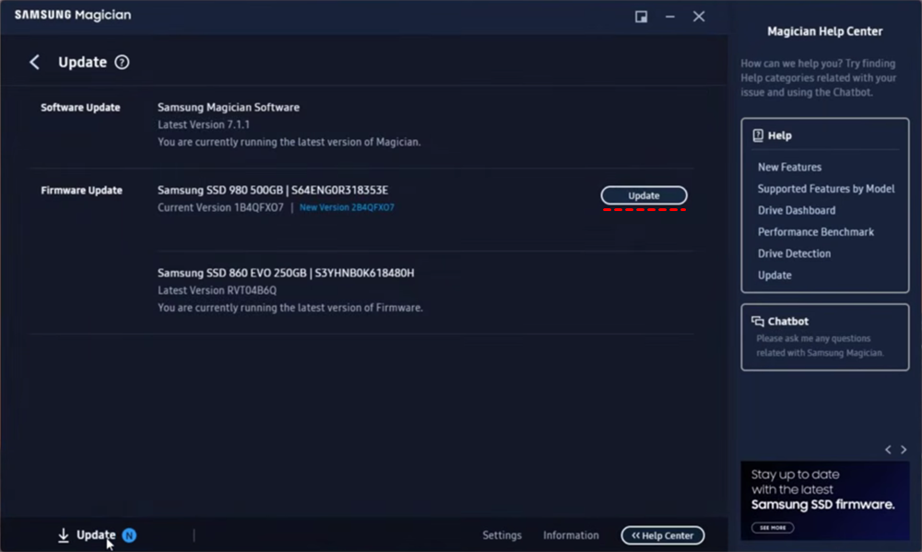Click the Chatbot speech bubble icon
The height and width of the screenshot is (552, 922).
point(757,321)
